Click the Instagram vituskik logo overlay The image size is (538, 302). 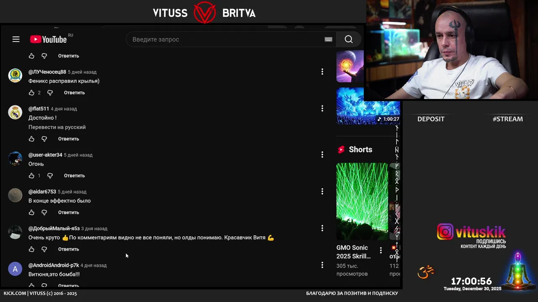471,232
